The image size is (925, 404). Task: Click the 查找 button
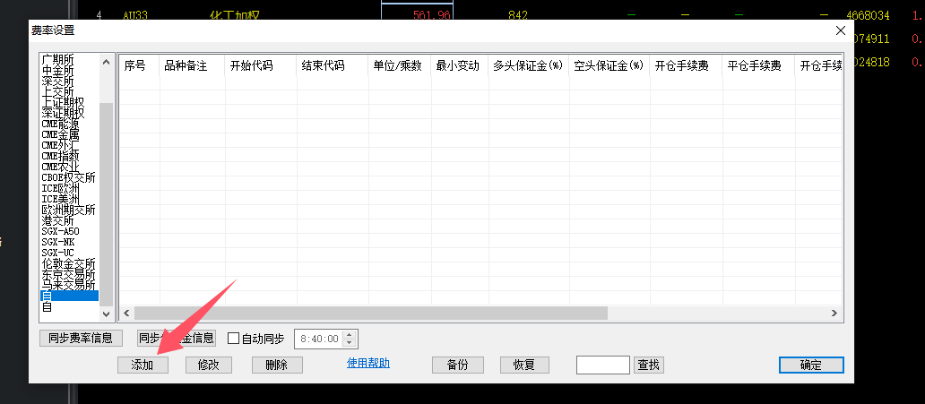[x=648, y=365]
